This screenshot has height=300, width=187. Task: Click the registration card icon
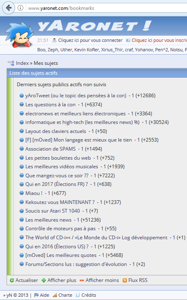pos(128,40)
